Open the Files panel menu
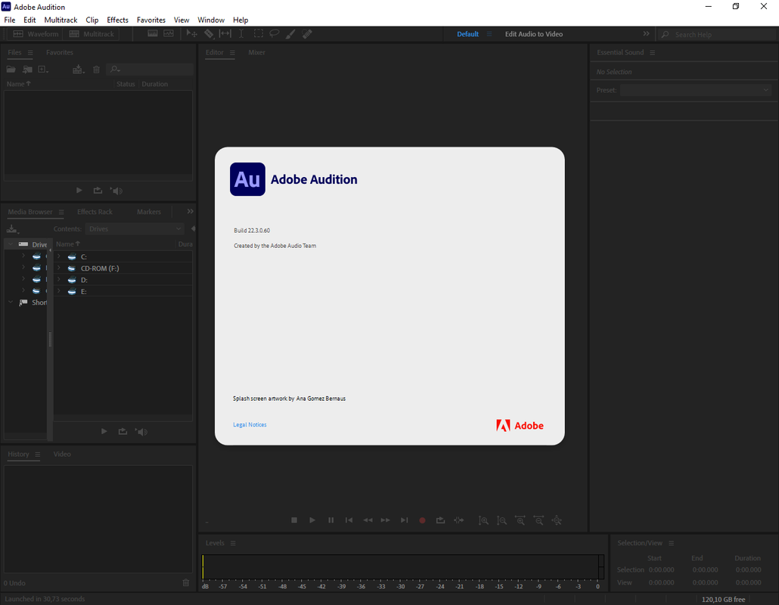This screenshot has height=605, width=779. pos(30,53)
